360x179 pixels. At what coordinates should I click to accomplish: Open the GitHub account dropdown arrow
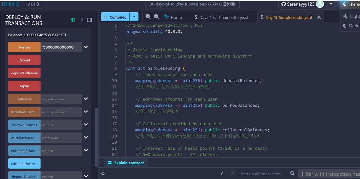point(330,4)
